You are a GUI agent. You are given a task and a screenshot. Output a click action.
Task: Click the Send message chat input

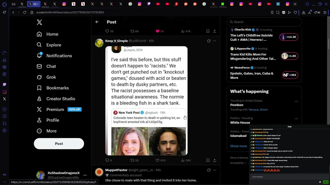pos(289,177)
